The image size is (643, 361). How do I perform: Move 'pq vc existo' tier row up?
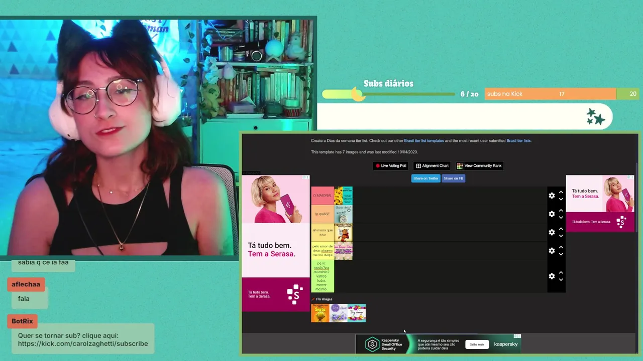[561, 273]
